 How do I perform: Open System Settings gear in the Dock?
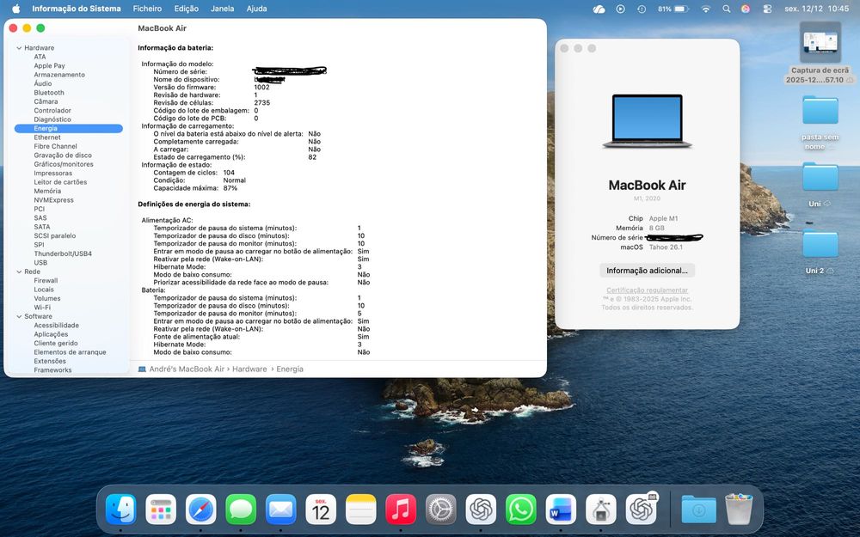point(441,509)
